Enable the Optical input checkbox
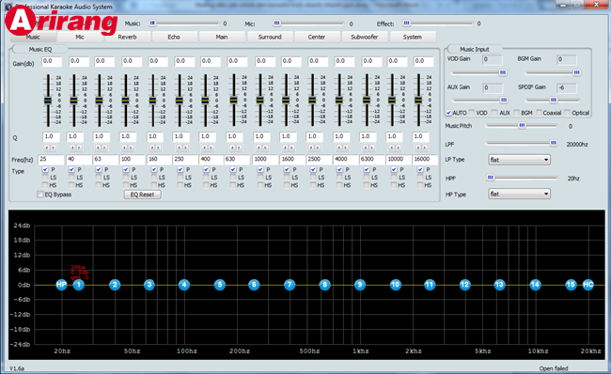611x374 pixels. pos(568,113)
